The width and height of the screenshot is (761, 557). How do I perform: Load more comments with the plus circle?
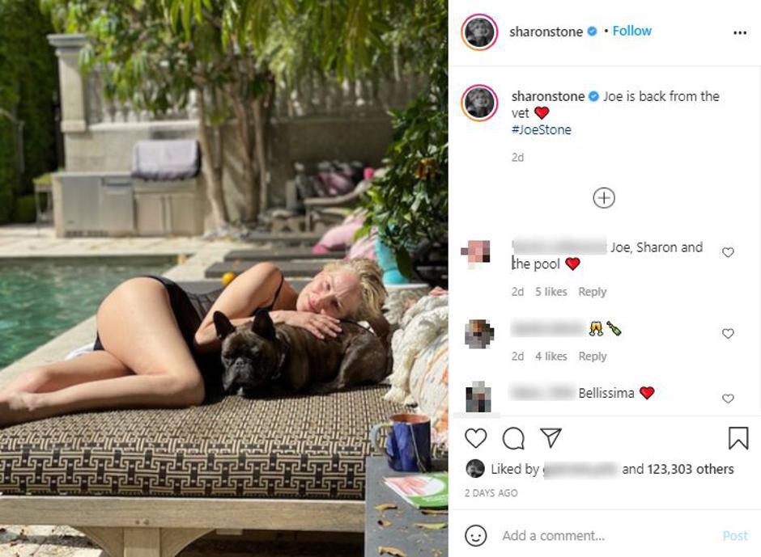(x=604, y=198)
